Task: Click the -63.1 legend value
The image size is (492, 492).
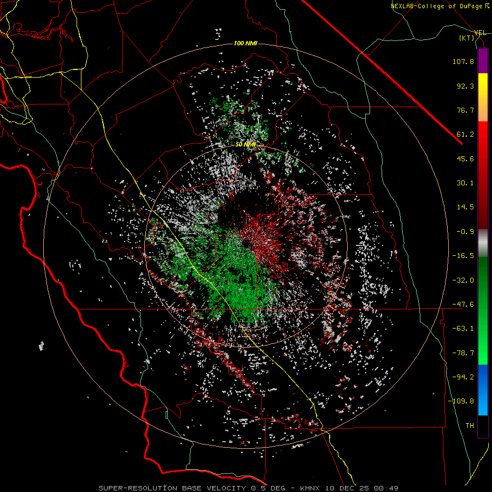Action: point(463,329)
